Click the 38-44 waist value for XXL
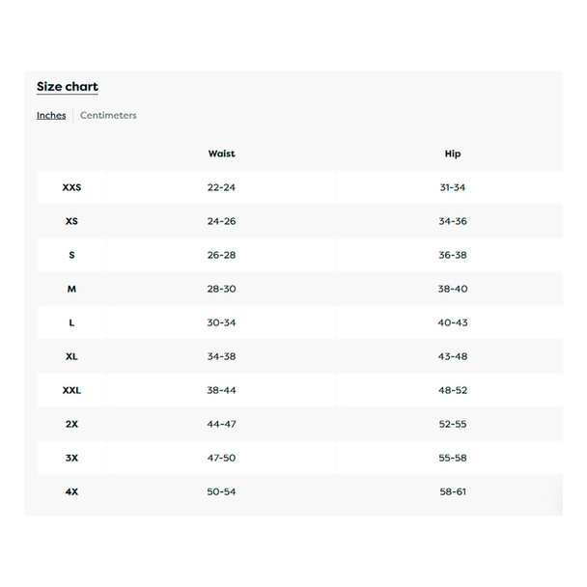Image resolution: width=587 pixels, height=587 pixels. click(x=222, y=390)
